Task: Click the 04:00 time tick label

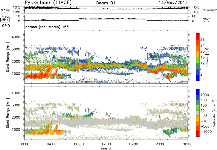Action: point(52,144)
